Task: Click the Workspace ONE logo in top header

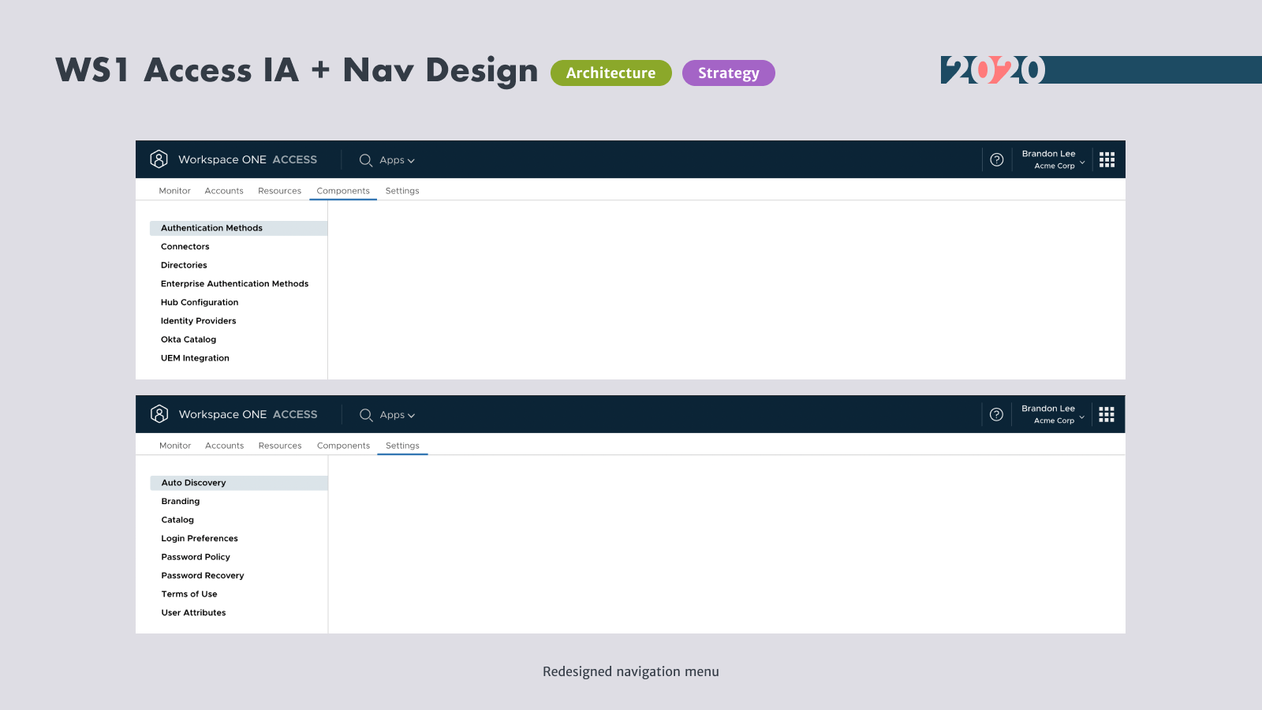Action: (x=159, y=159)
